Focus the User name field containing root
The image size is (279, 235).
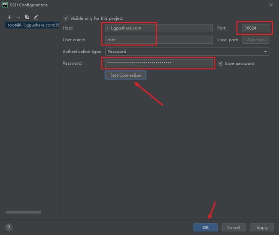[x=159, y=40]
